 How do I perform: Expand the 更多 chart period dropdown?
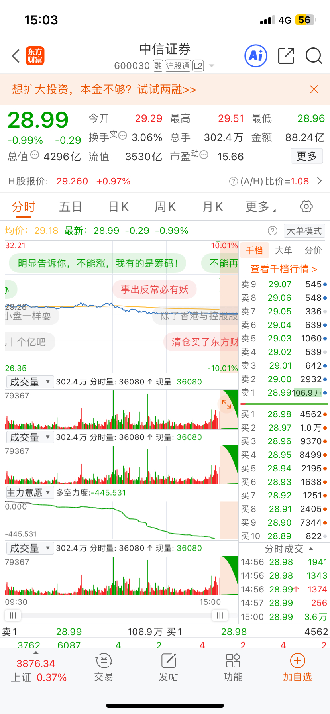click(261, 206)
